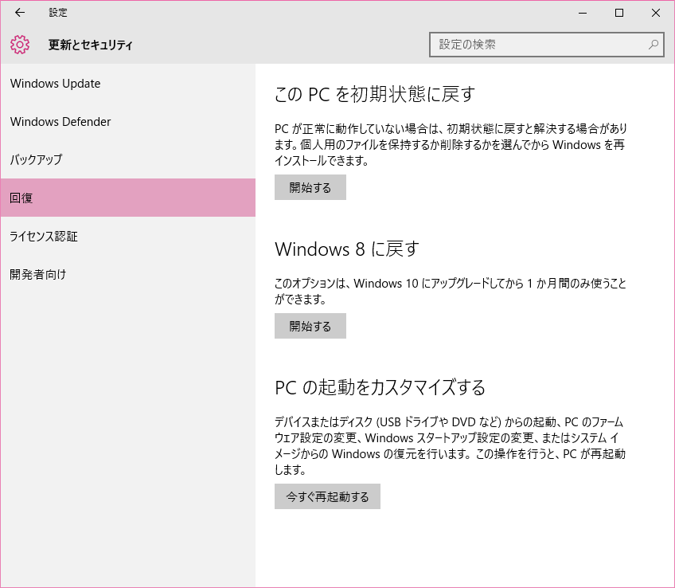Click the settings gear icon
The height and width of the screenshot is (588, 675).
(x=20, y=45)
